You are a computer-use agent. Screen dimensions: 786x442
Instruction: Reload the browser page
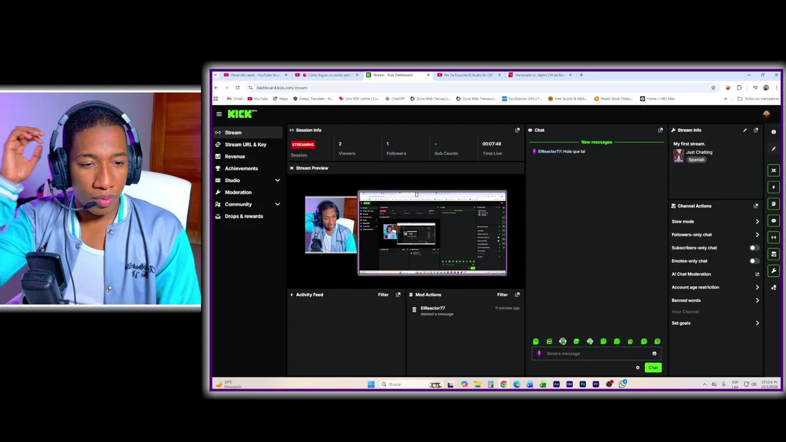tap(238, 88)
